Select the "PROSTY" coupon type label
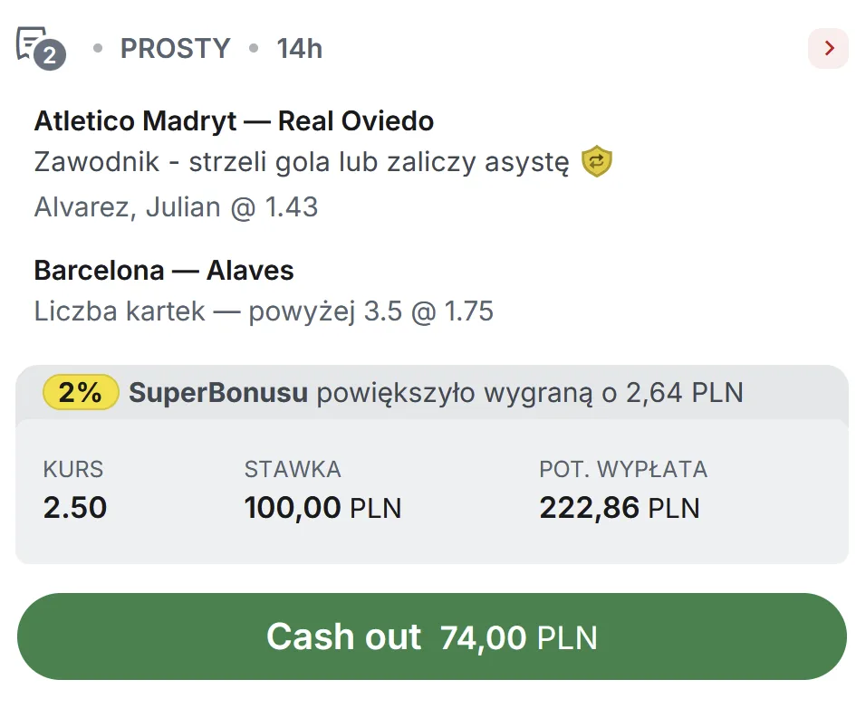This screenshot has width=856, height=708. click(x=176, y=49)
